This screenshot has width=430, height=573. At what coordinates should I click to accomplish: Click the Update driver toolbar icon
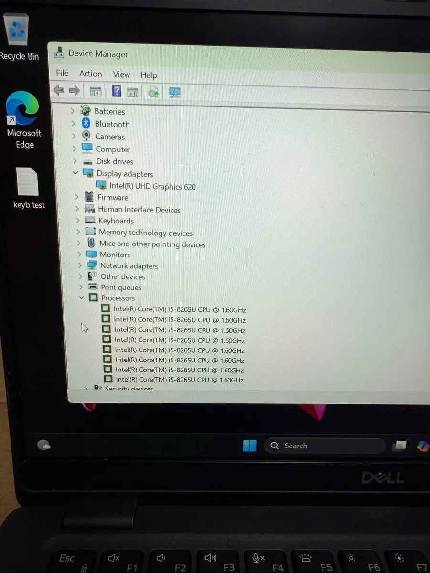pyautogui.click(x=153, y=92)
